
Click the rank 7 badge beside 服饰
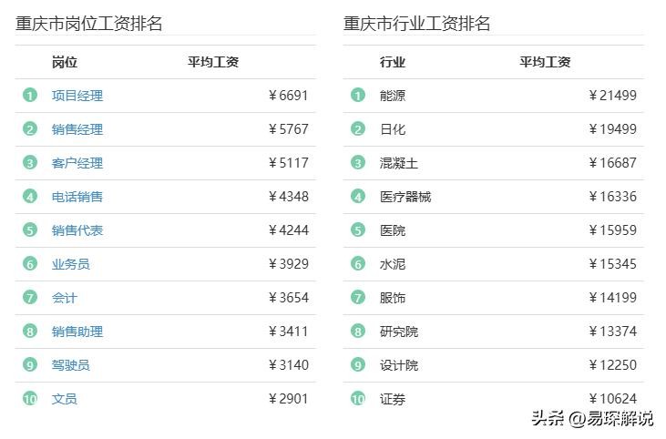click(x=358, y=298)
